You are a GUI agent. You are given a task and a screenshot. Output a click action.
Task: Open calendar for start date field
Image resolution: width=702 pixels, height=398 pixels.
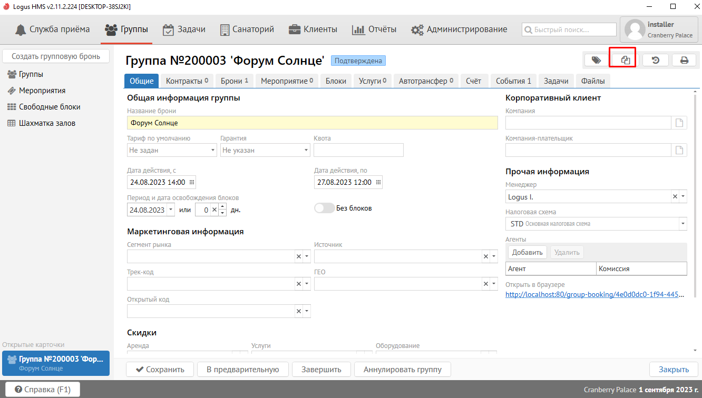point(192,182)
